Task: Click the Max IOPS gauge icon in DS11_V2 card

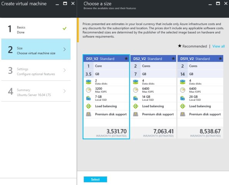Action: pos(182,90)
